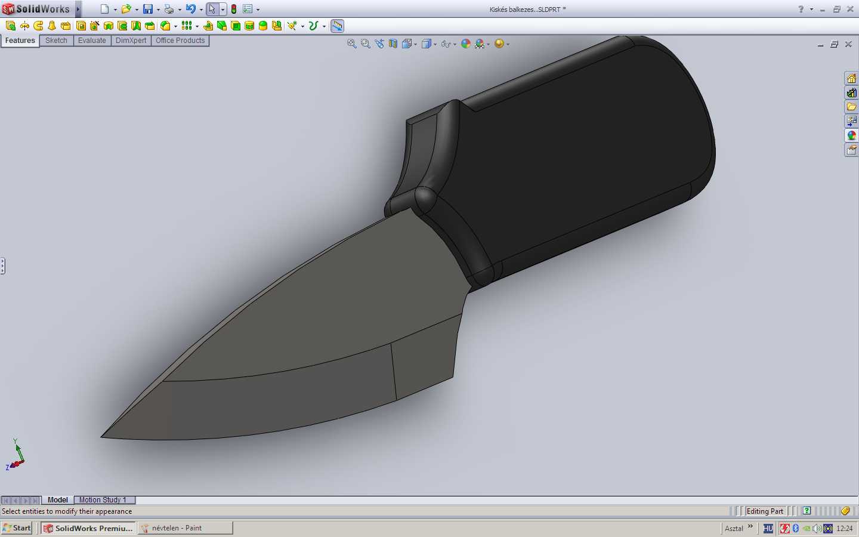Expand the Undo dropdown arrow

point(201,10)
